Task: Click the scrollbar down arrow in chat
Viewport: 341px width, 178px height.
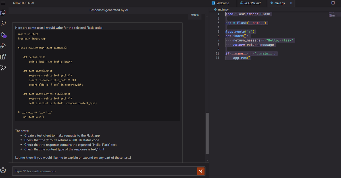Action: [207, 161]
